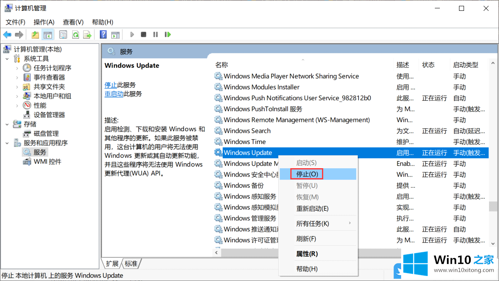Select Windows Push Notifications User Service_982812b0
The width and height of the screenshot is (499, 281).
pos(297,98)
